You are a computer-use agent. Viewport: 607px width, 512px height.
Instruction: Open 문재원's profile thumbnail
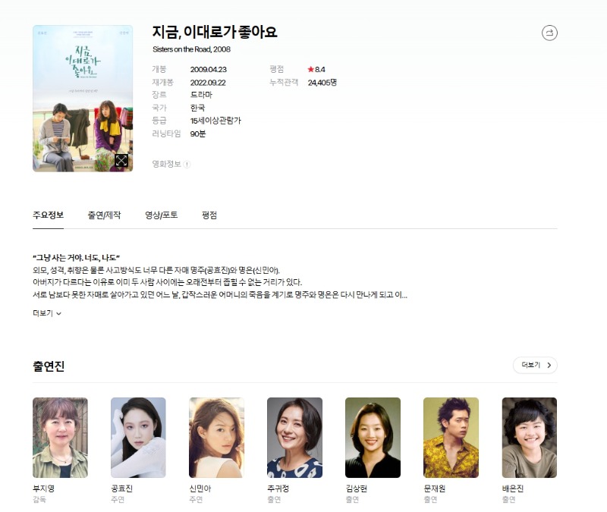click(451, 438)
